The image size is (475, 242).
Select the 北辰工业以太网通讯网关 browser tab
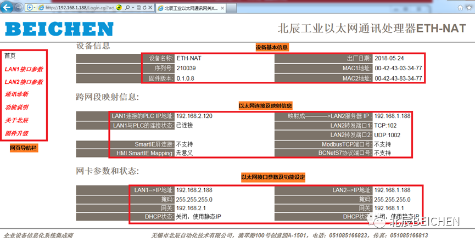coord(191,8)
